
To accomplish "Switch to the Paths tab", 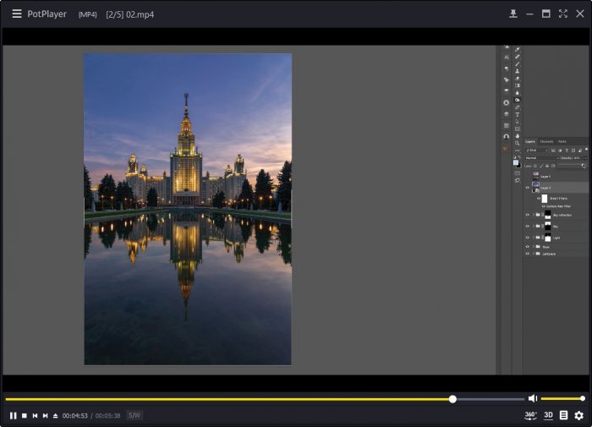I will [x=562, y=141].
